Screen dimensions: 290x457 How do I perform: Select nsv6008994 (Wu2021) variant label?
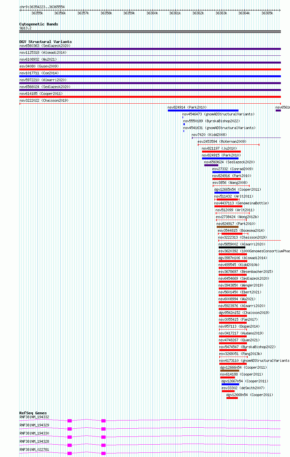click(x=237, y=299)
